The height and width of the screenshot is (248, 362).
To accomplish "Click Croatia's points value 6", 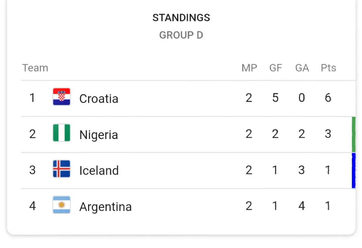I will pyautogui.click(x=328, y=98).
